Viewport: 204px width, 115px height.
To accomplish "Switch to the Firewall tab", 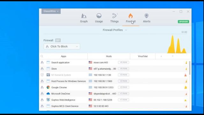I will click(x=131, y=18).
